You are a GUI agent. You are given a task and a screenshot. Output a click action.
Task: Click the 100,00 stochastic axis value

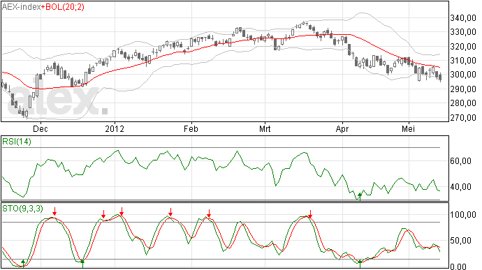pos(463,215)
